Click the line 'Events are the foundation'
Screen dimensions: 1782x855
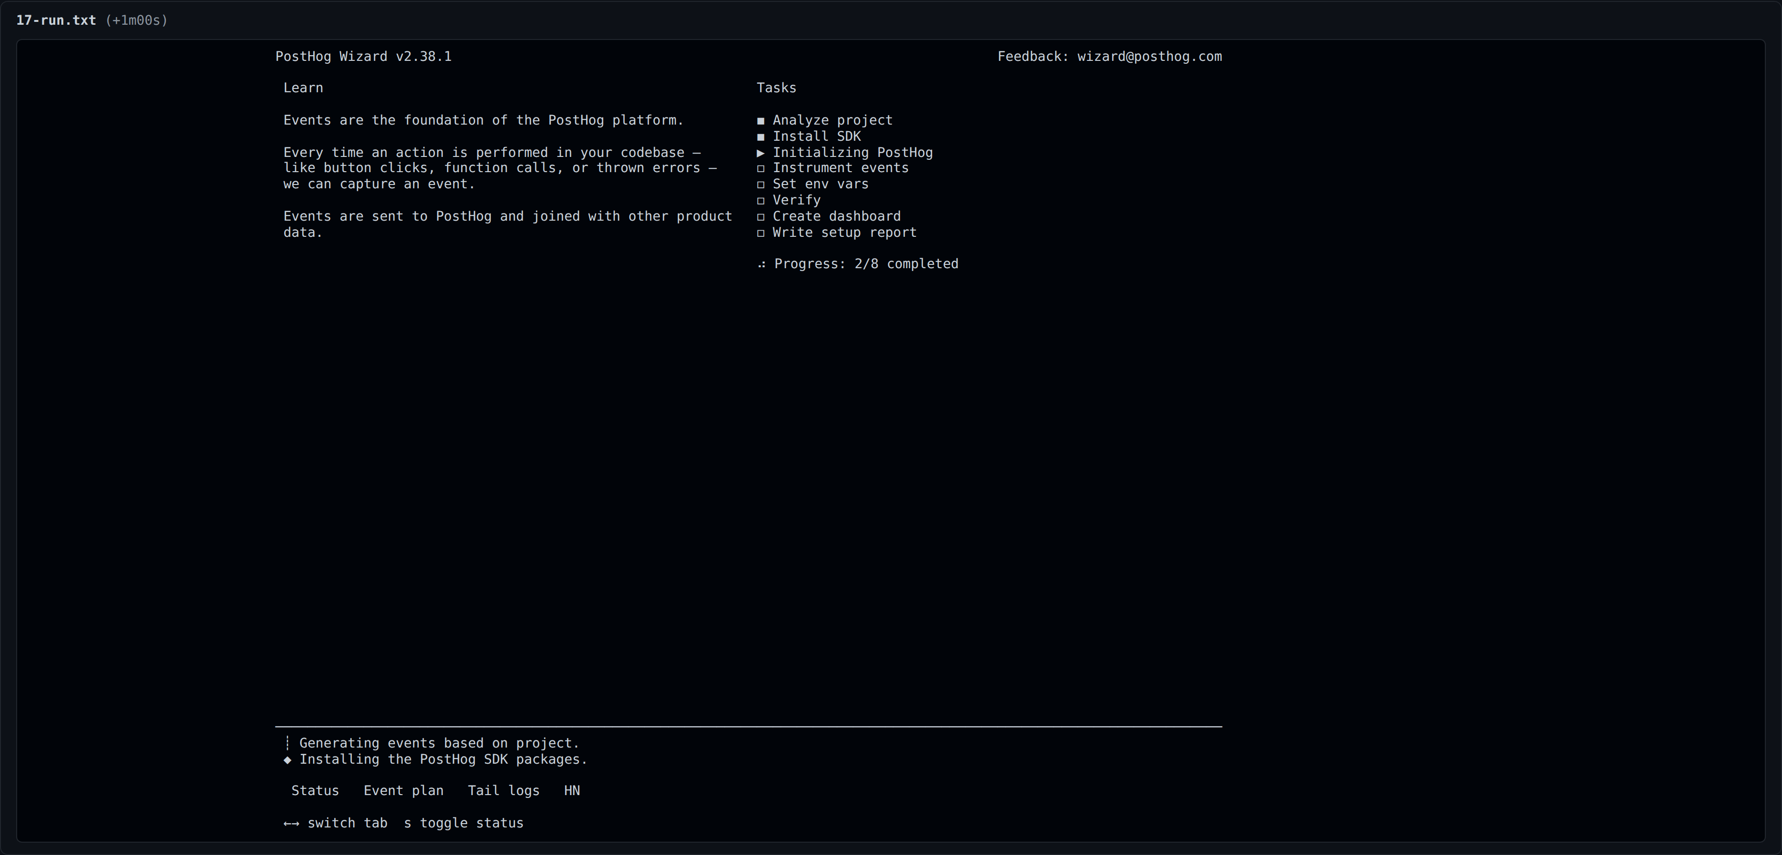point(484,120)
